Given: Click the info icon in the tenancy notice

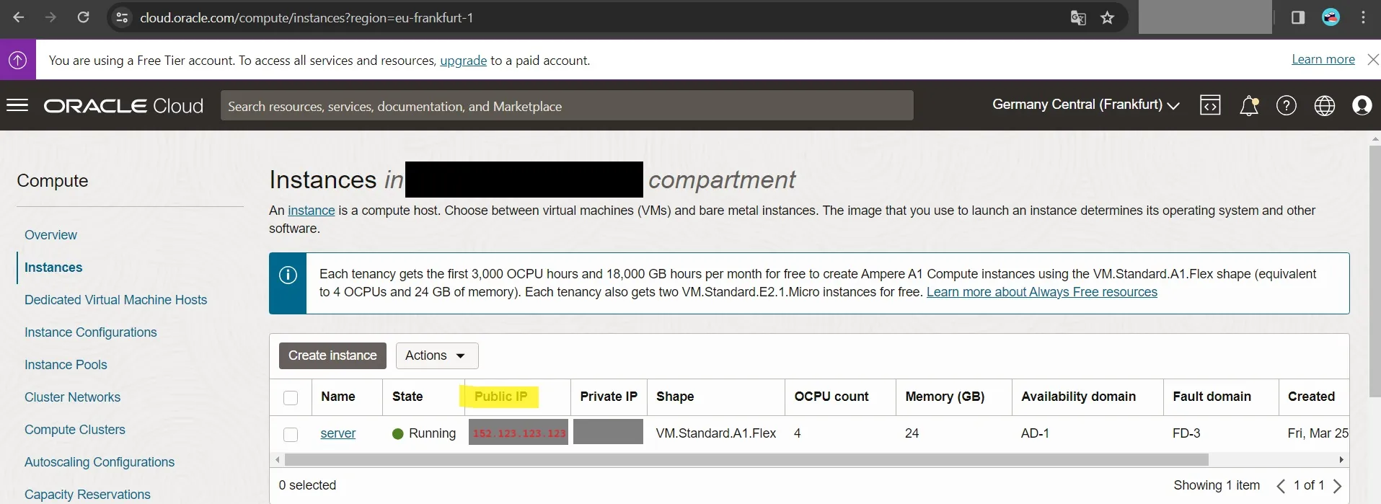Looking at the screenshot, I should point(288,275).
